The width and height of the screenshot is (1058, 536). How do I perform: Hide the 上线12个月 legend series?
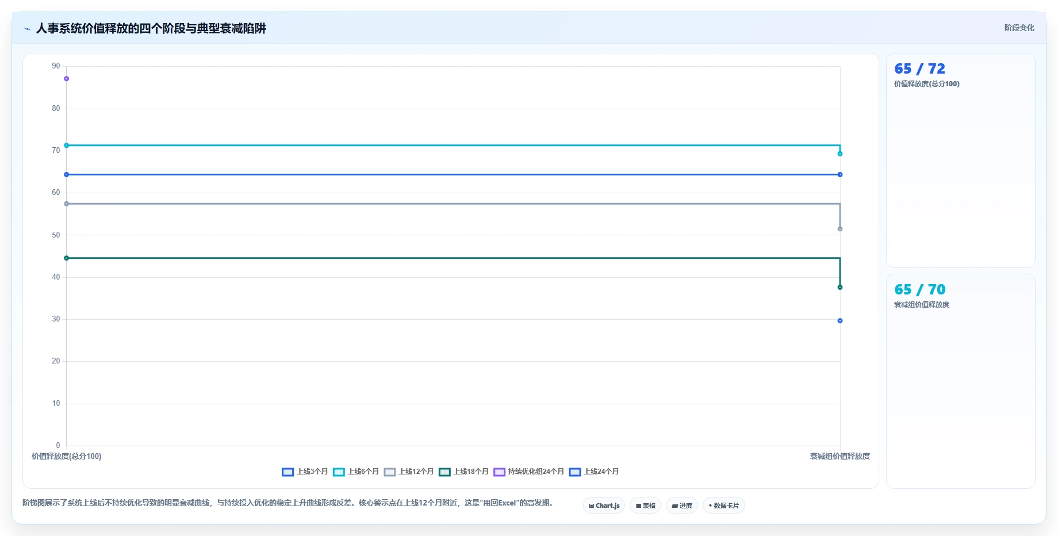pos(409,472)
